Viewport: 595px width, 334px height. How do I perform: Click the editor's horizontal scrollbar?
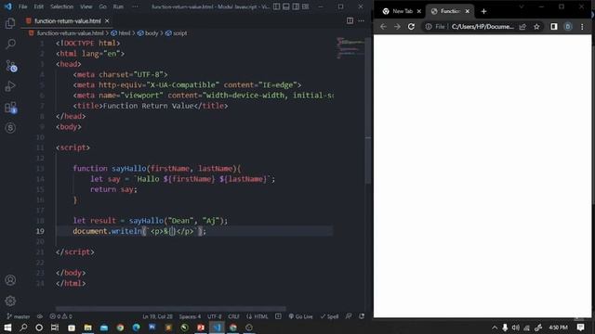[171, 309]
